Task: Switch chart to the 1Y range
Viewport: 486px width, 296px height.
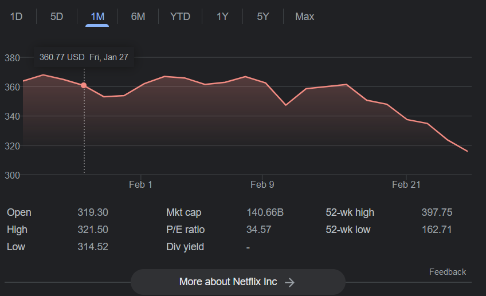Action: coord(222,17)
